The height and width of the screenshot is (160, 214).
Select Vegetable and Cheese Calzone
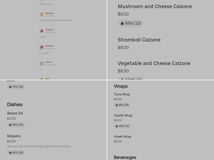(154, 63)
